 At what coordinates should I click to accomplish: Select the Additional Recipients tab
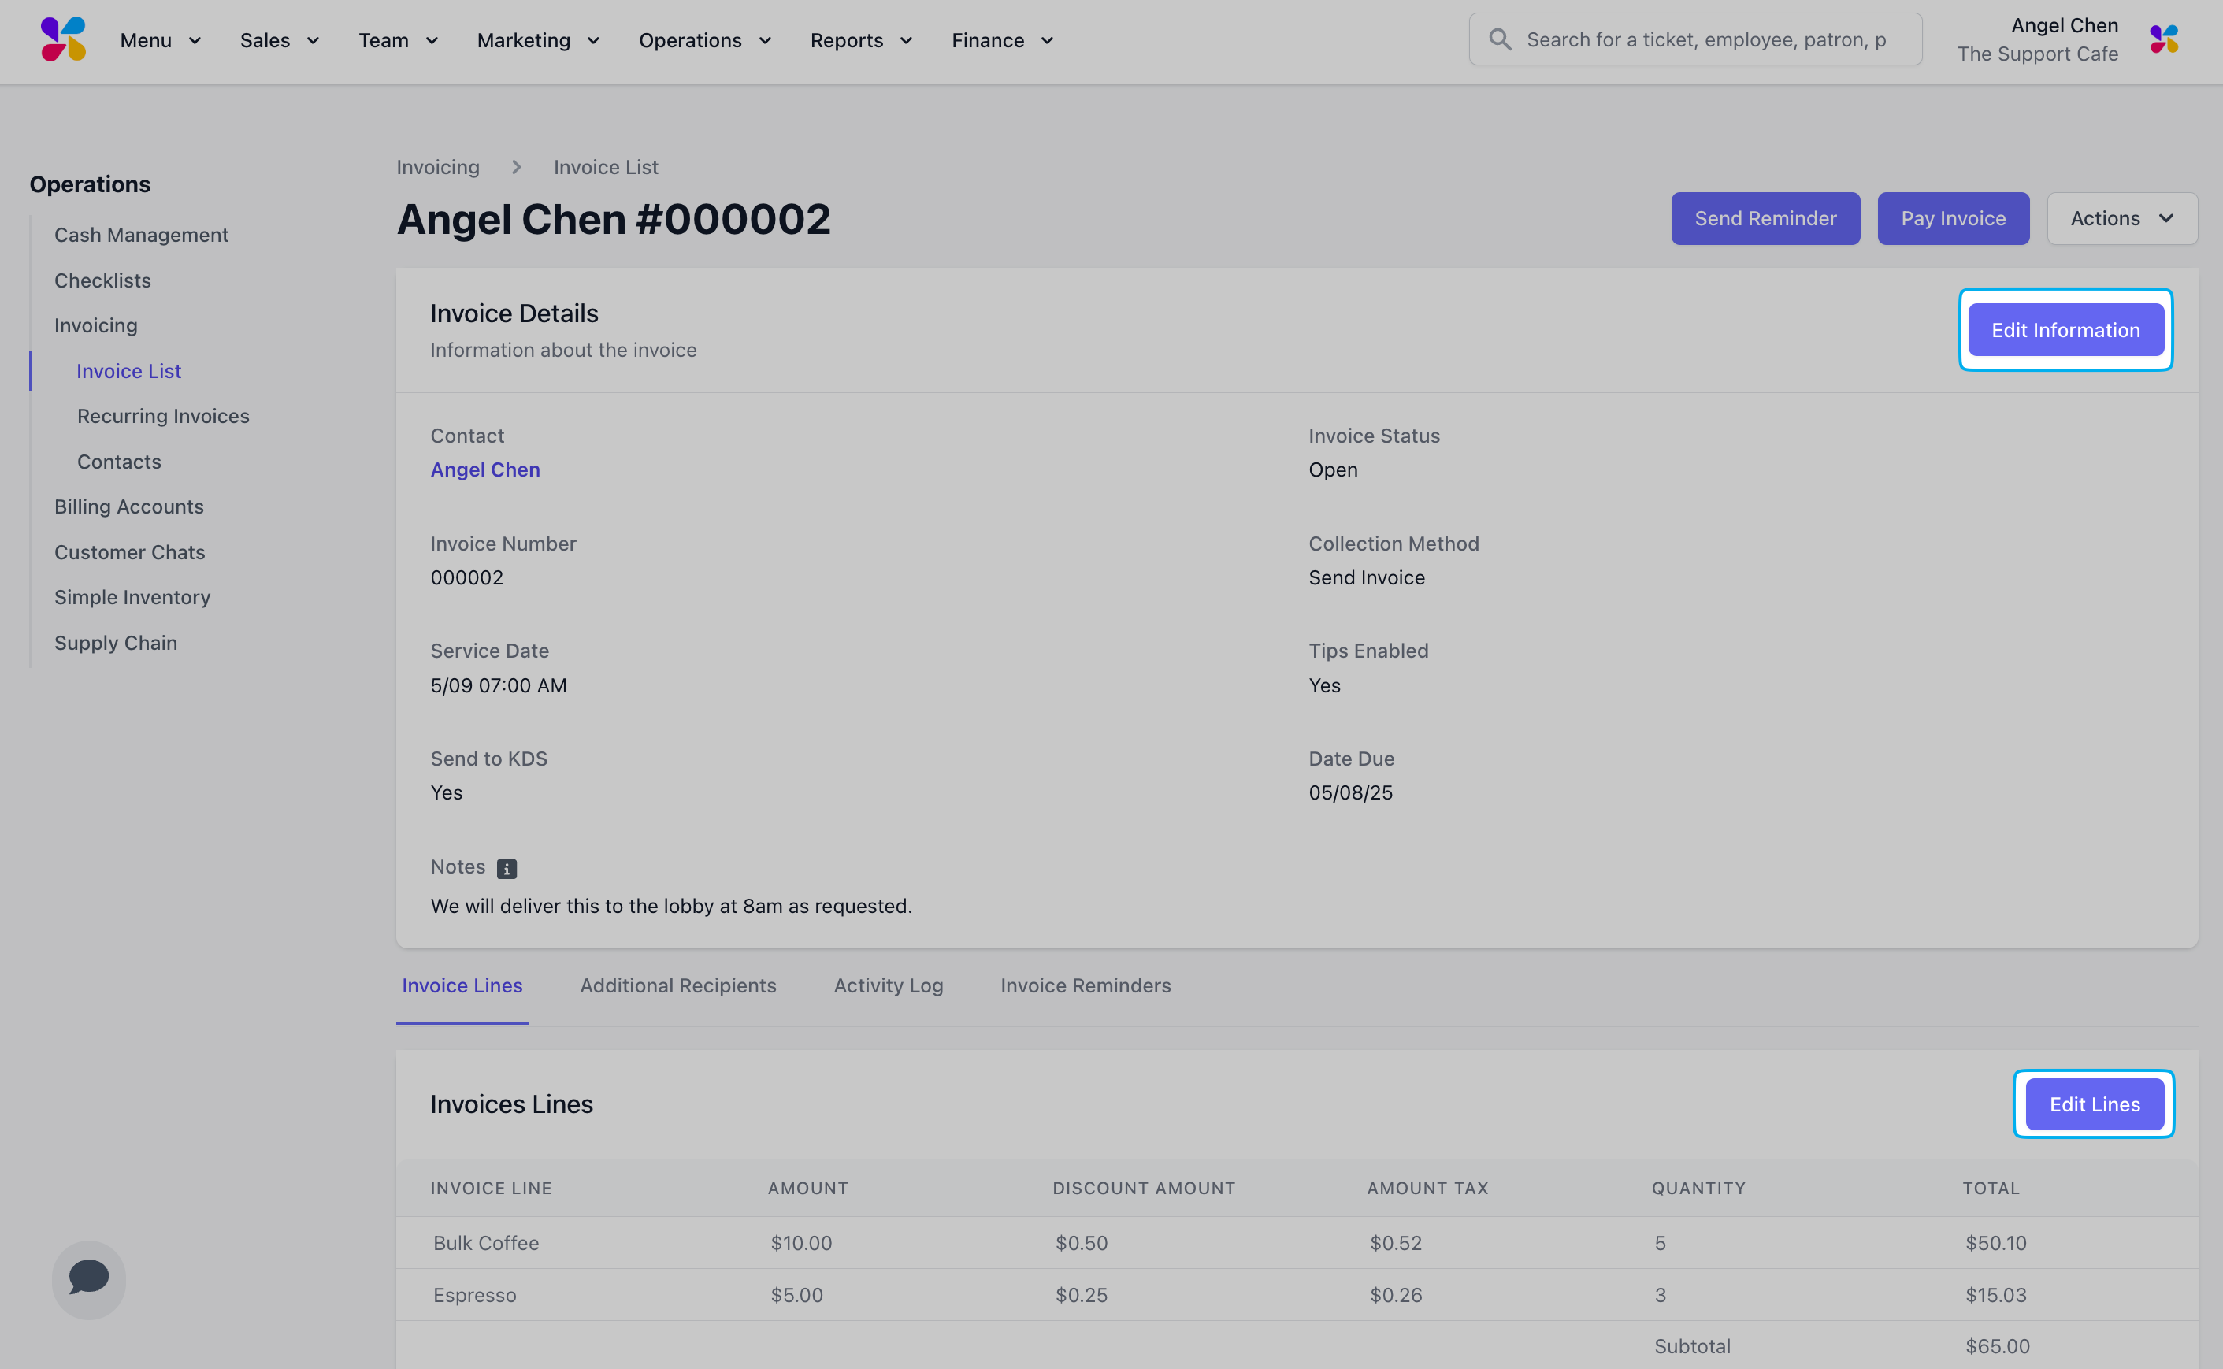tap(677, 985)
